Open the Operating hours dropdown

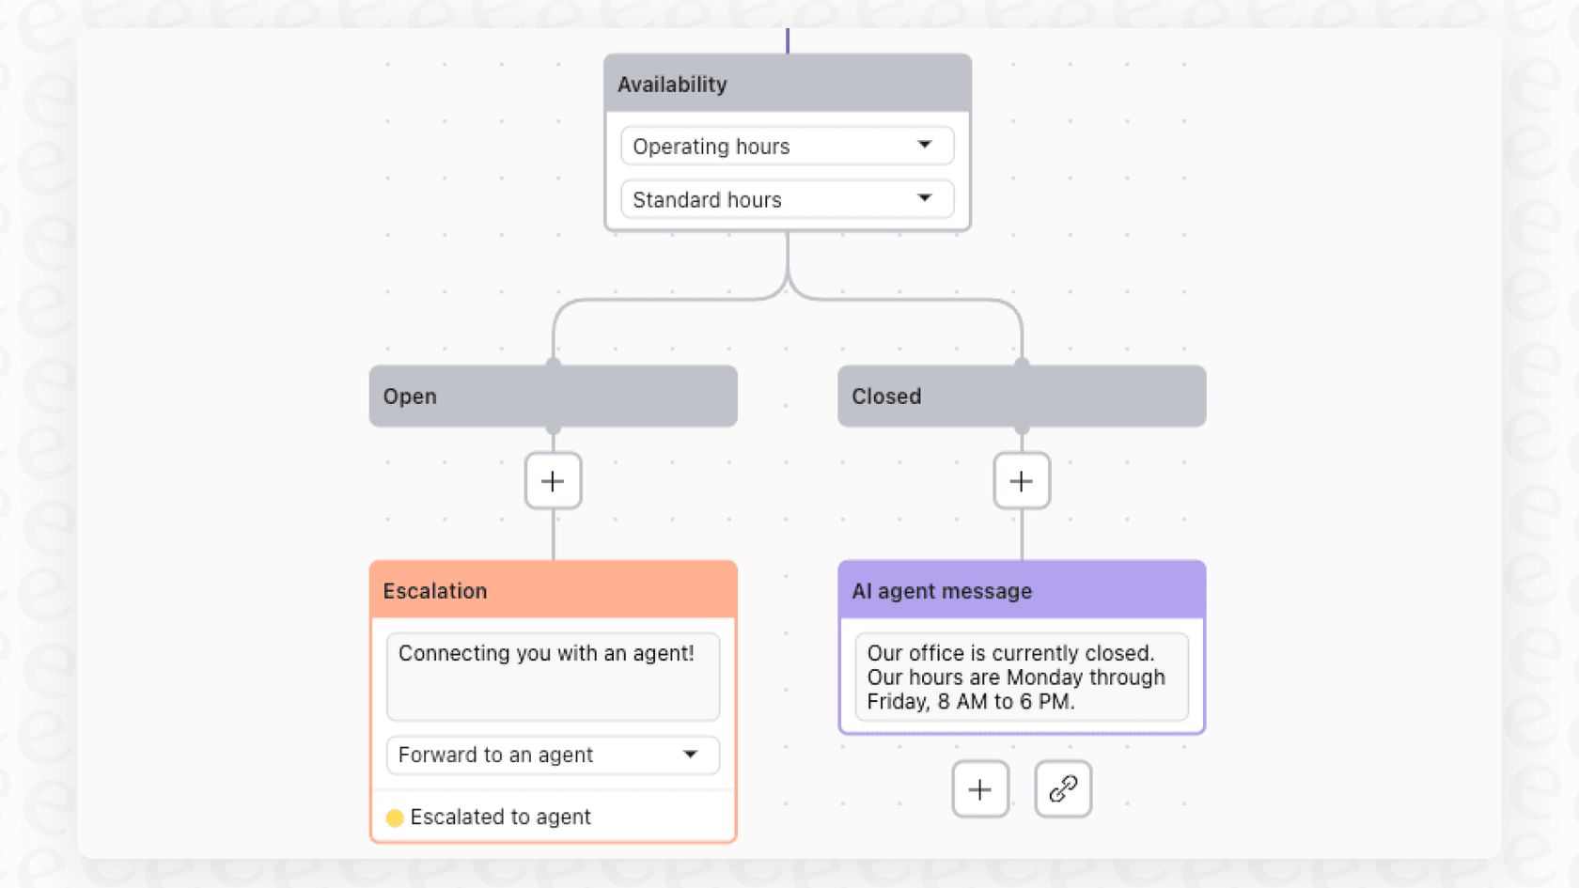(x=787, y=146)
